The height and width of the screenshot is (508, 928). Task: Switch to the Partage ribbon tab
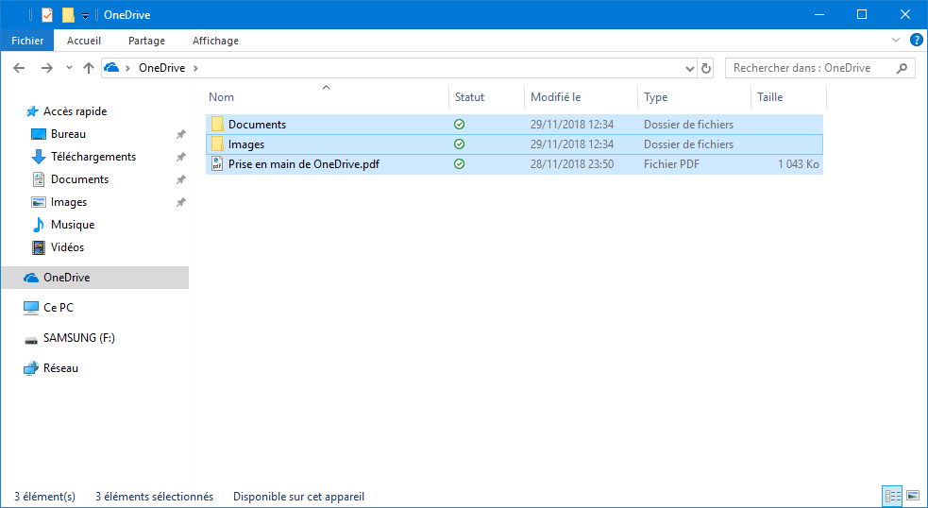click(146, 41)
